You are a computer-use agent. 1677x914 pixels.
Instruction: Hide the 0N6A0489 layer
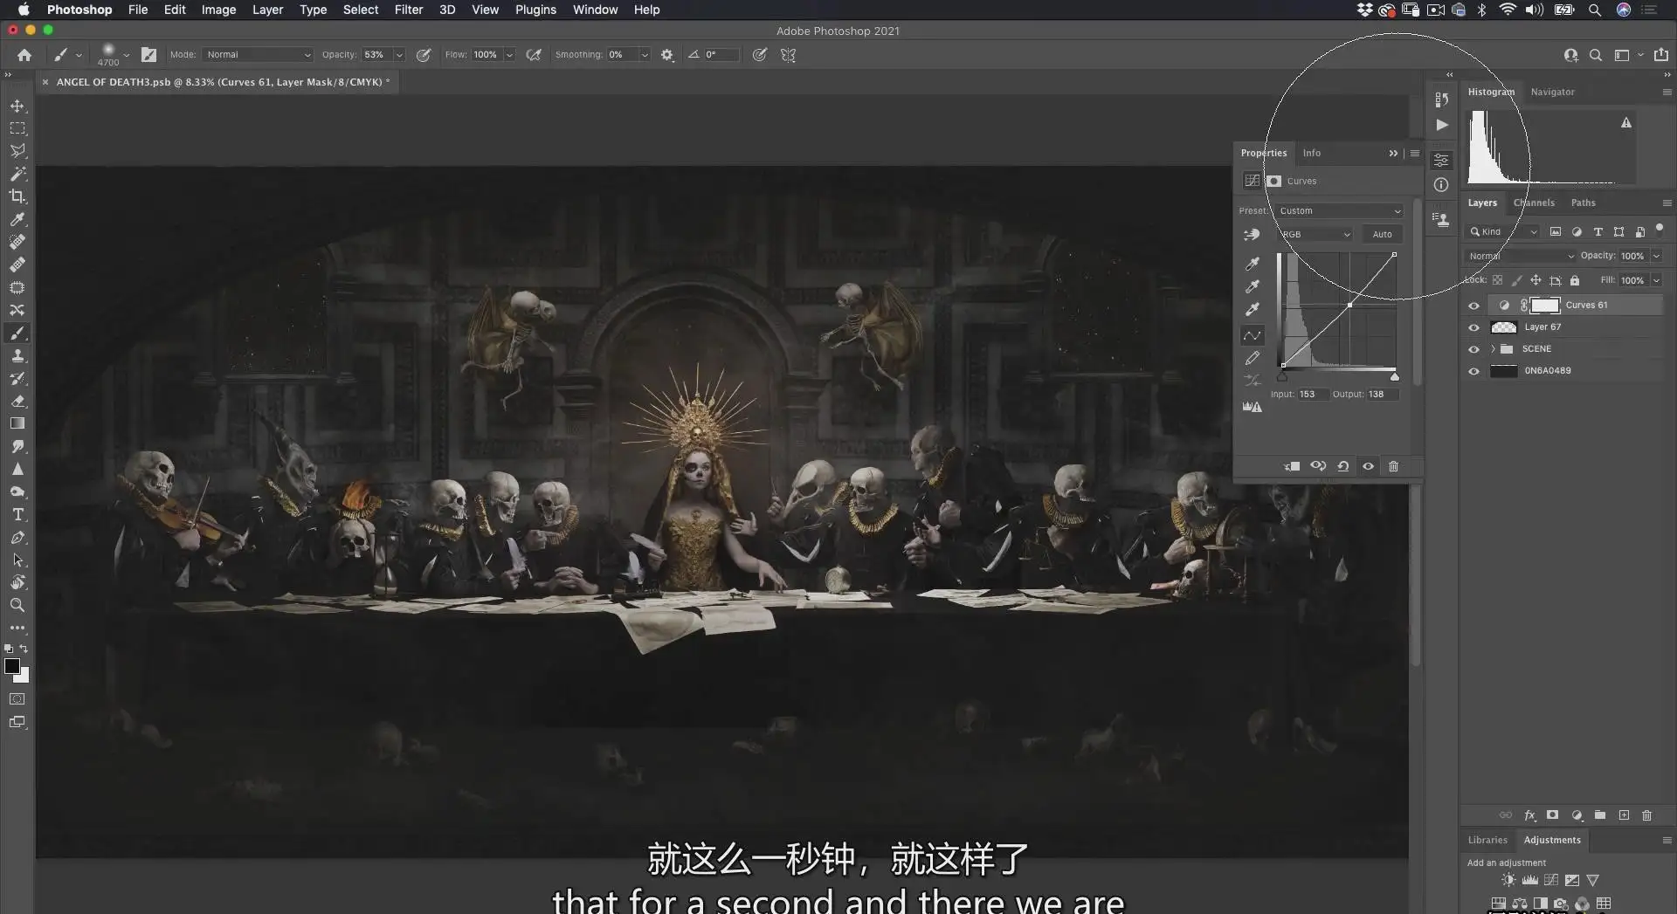click(x=1473, y=371)
